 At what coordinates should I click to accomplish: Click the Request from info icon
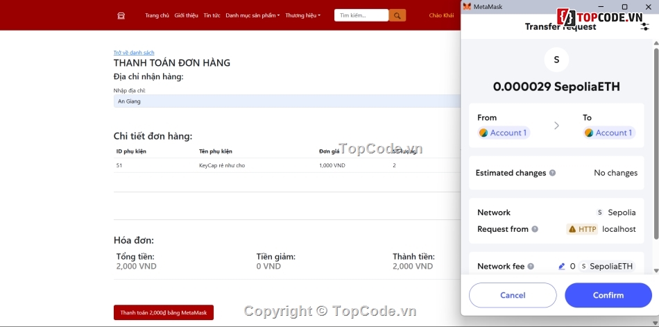[x=535, y=229]
